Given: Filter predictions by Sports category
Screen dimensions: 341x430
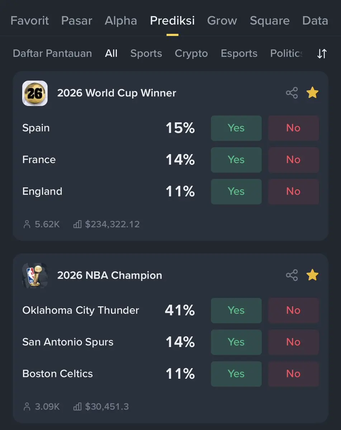Looking at the screenshot, I should point(146,54).
